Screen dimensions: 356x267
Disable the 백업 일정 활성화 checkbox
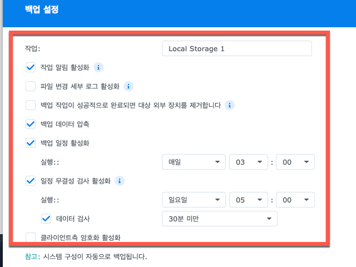tap(31, 143)
